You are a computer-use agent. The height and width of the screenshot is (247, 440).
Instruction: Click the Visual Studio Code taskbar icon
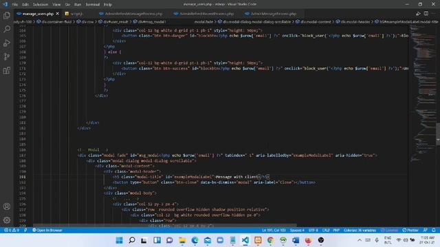tap(245, 240)
